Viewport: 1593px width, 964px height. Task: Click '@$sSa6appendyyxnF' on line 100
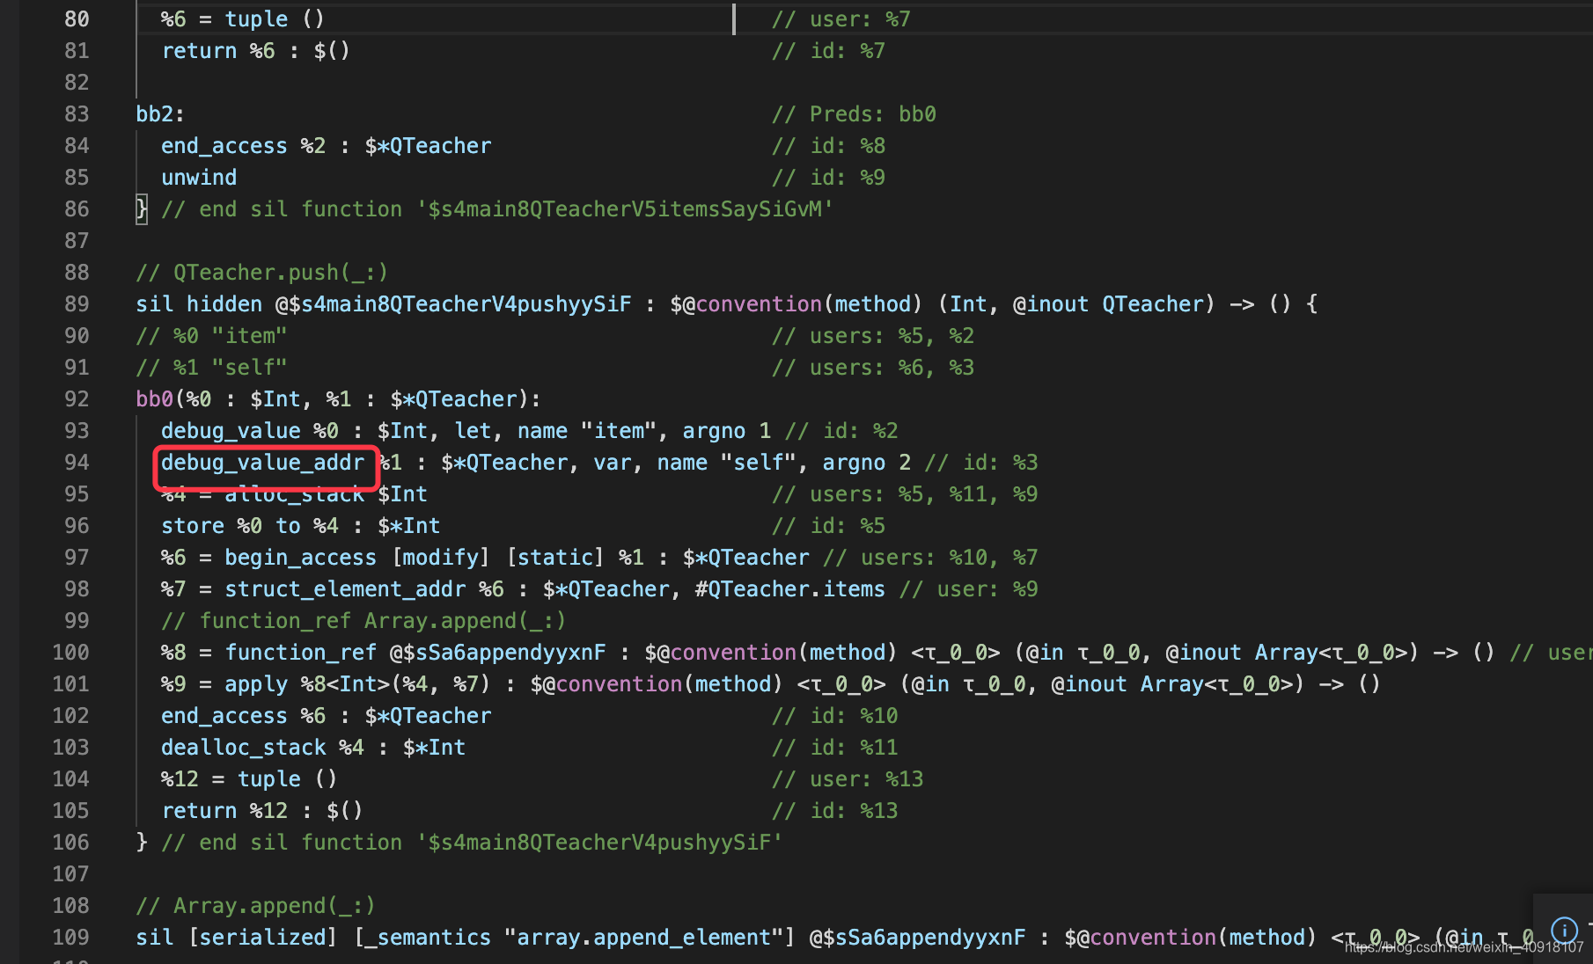coord(497,653)
